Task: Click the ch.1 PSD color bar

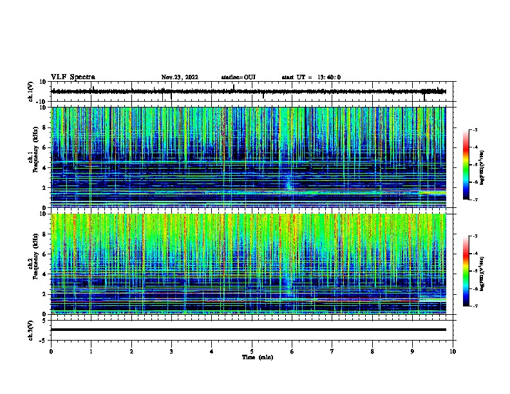Action: [466, 165]
